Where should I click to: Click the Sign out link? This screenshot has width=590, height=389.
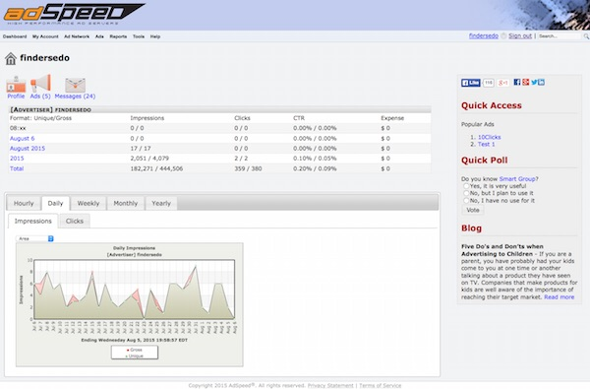pos(520,35)
